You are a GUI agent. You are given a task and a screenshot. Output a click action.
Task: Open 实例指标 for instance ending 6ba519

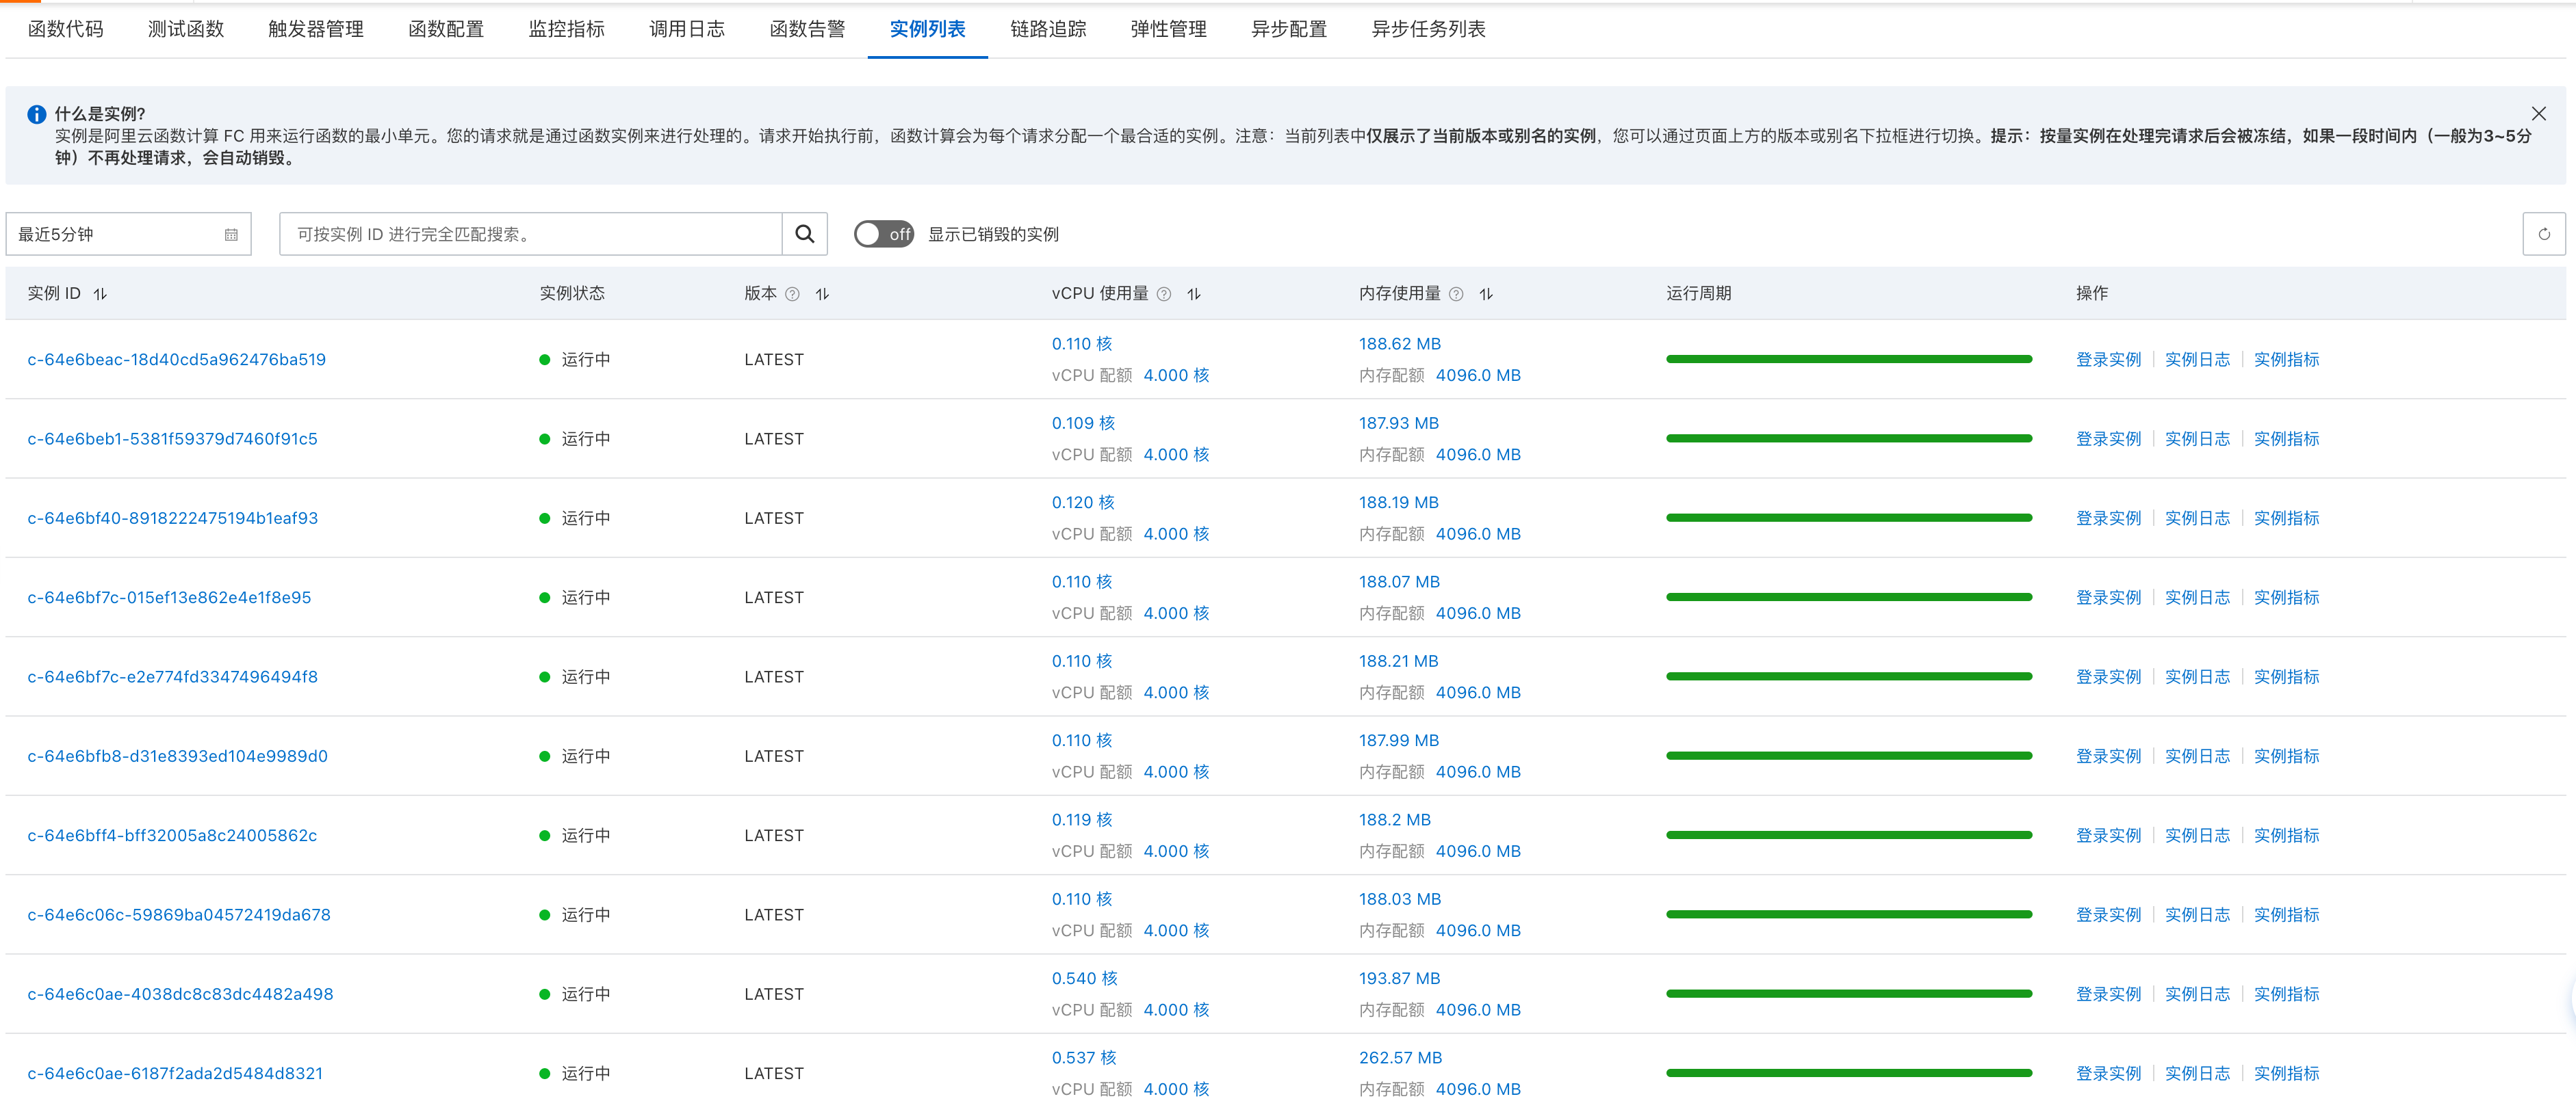point(2286,360)
